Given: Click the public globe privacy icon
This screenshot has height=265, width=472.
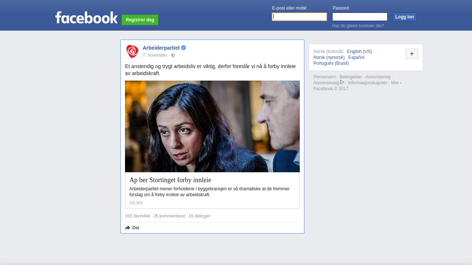Looking at the screenshot, I should coord(173,55).
